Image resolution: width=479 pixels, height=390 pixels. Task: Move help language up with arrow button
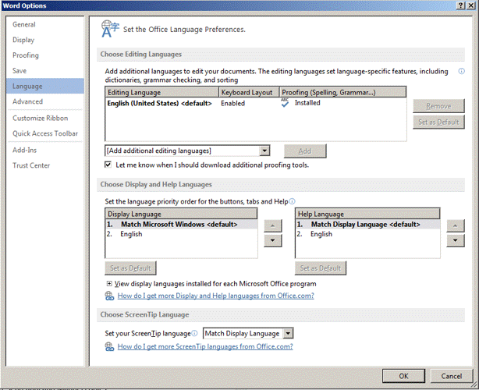point(455,225)
